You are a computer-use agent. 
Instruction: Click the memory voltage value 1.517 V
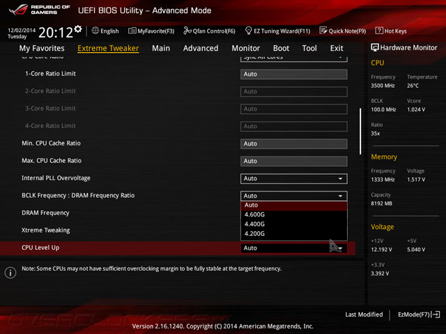coord(416,180)
